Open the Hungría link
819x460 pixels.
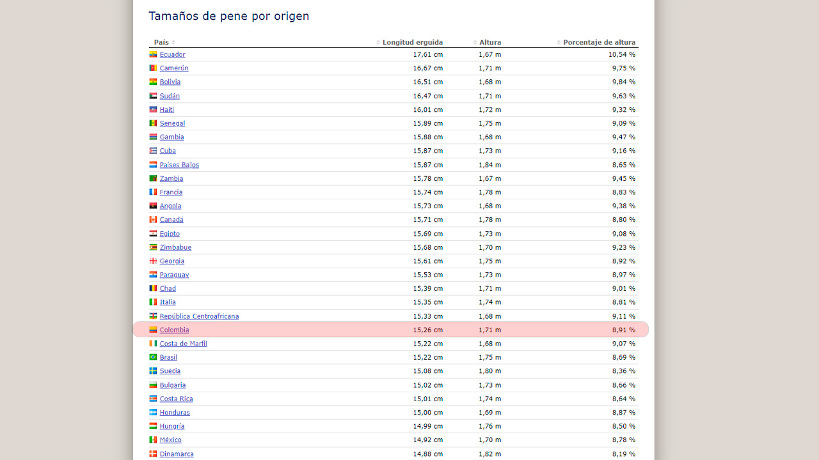(x=172, y=426)
